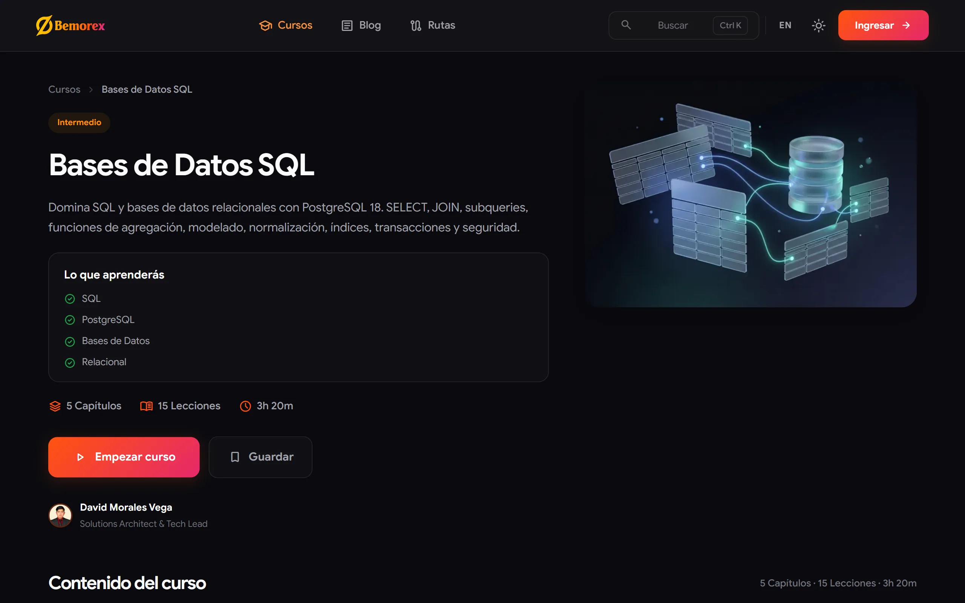The height and width of the screenshot is (603, 965).
Task: Click the green check beside Bases de Datos
Action: point(70,341)
